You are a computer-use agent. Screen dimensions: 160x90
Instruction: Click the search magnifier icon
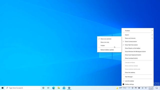point(7,88)
